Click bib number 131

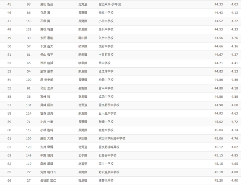[x=29, y=105]
